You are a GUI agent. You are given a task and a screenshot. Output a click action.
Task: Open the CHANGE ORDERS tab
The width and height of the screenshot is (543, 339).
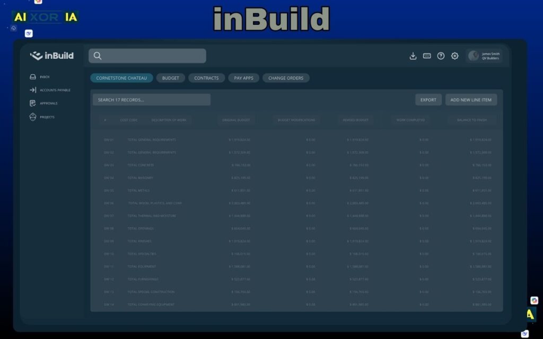[x=287, y=78]
